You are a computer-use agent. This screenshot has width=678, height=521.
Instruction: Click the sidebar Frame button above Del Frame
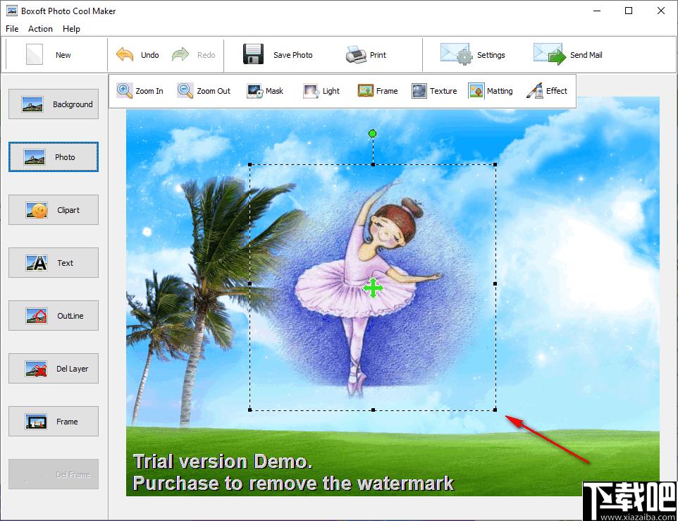tap(54, 422)
